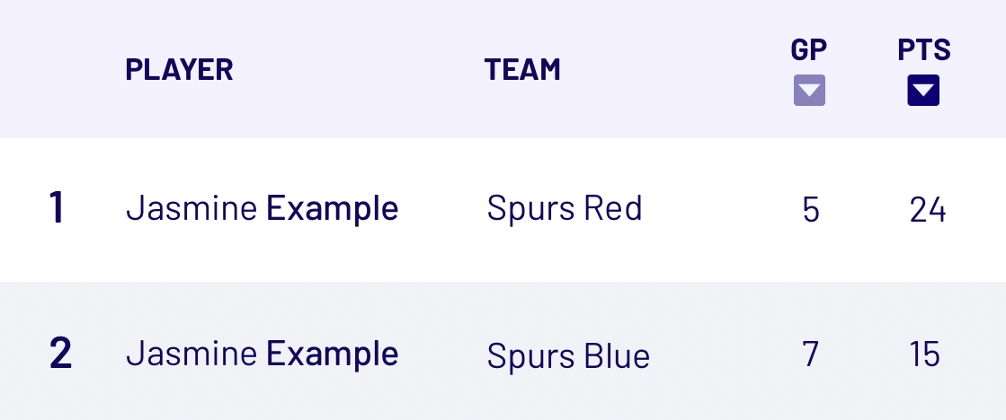Click the points value 24
Viewport: 1006px width, 420px height.
click(x=927, y=210)
